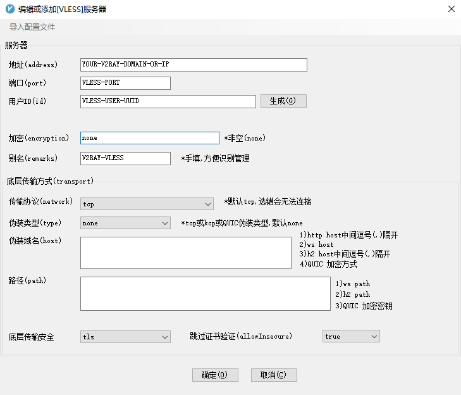Expand the 伪装类型(type) none dropdown
Screen dimensions: 461x395
125,223
